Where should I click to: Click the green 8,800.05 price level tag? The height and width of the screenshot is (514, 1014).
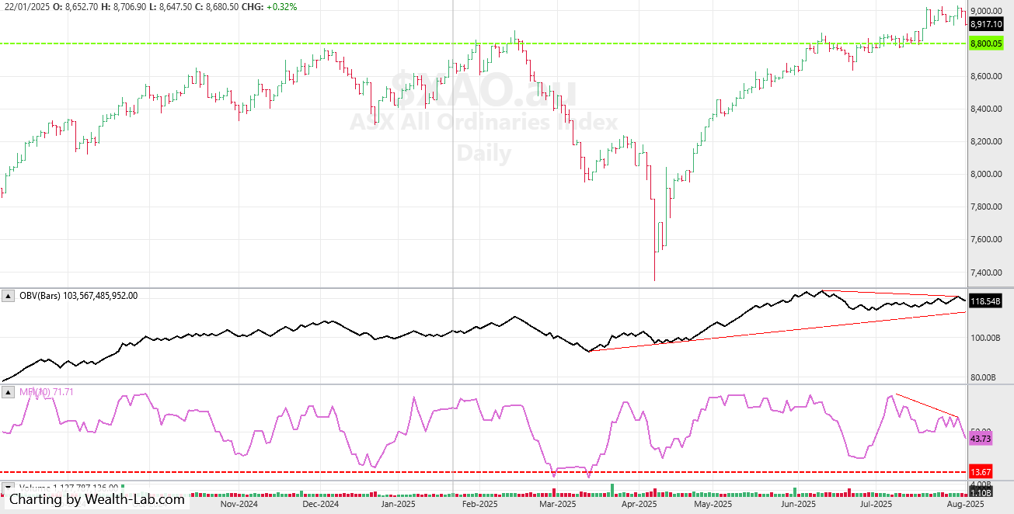click(x=986, y=44)
